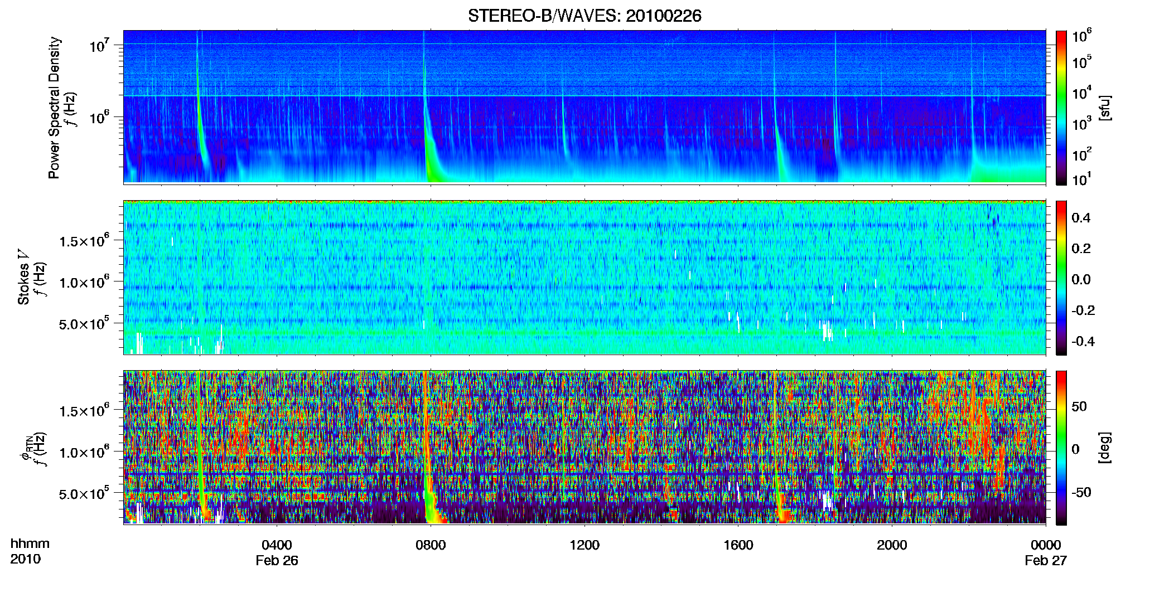Click the hhmm time format label
Screen dimensions: 1169x602
click(30, 543)
